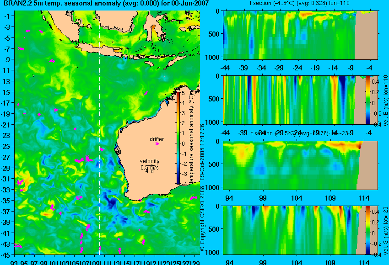
Task: Click the '-11' tick on map latitude axis
Action: pos(6,70)
